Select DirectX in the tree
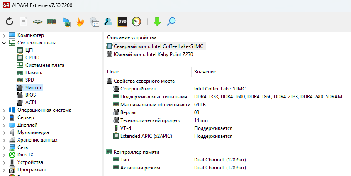This screenshot has height=176, width=351. tap(25, 155)
